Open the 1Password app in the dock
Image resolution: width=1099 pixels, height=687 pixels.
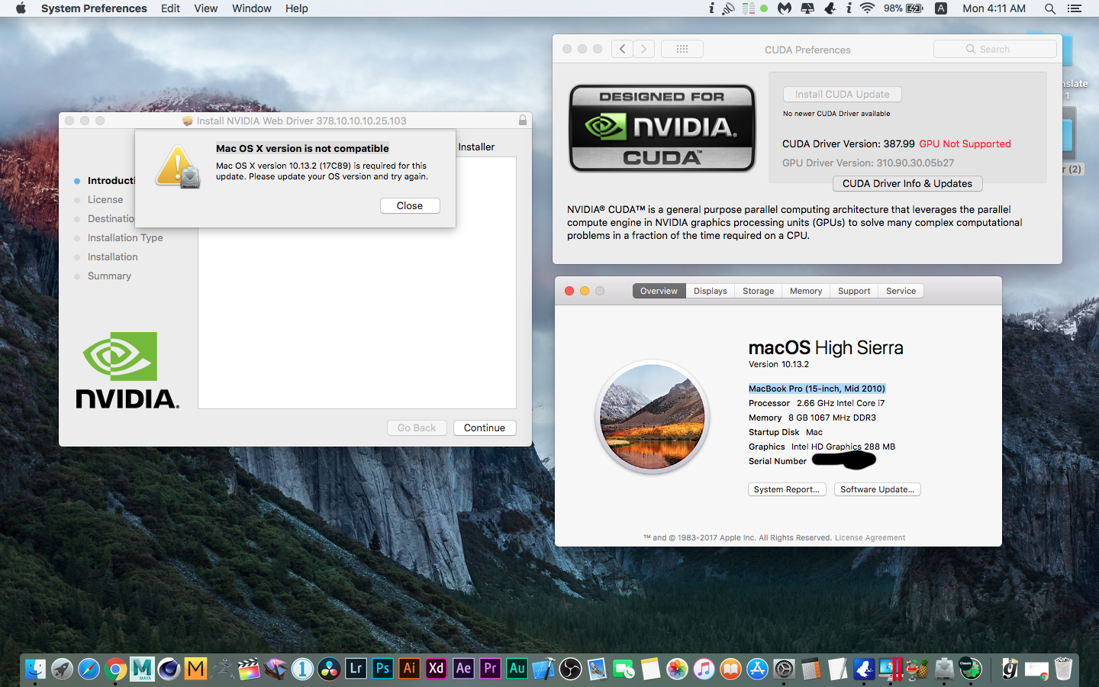[302, 669]
